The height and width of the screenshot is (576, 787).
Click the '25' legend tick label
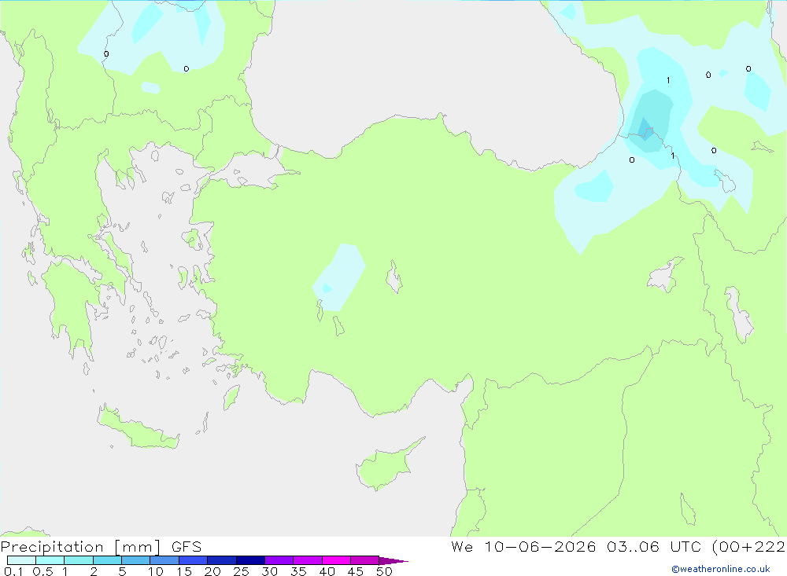[242, 571]
